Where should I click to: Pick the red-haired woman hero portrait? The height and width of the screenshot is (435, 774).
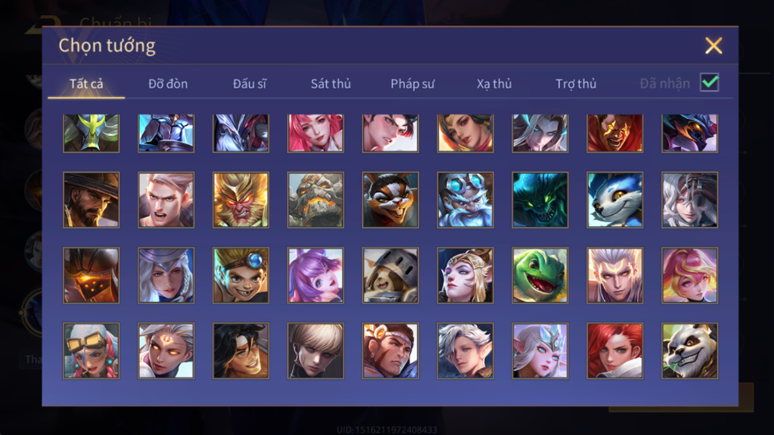click(614, 351)
